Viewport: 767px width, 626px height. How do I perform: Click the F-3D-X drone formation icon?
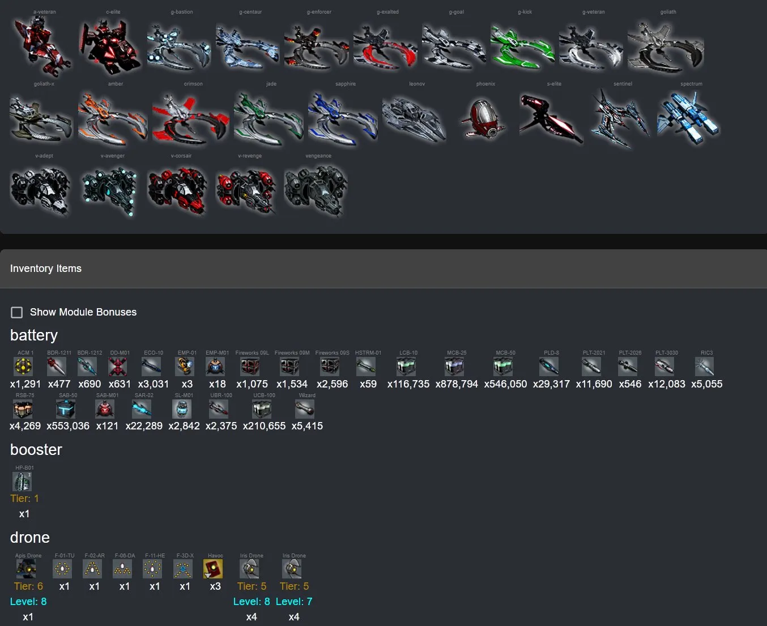click(183, 569)
